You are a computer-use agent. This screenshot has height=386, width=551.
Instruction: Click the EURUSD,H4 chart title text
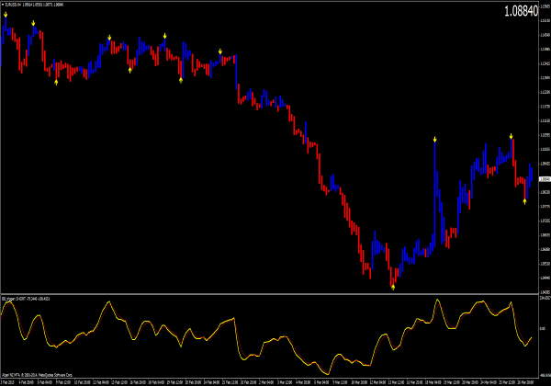point(18,5)
